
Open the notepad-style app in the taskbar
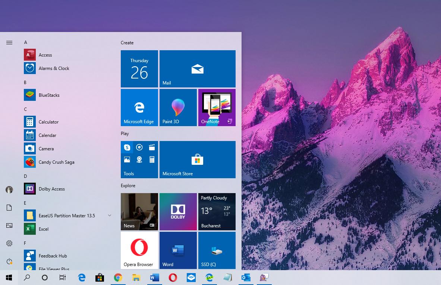pyautogui.click(x=227, y=278)
